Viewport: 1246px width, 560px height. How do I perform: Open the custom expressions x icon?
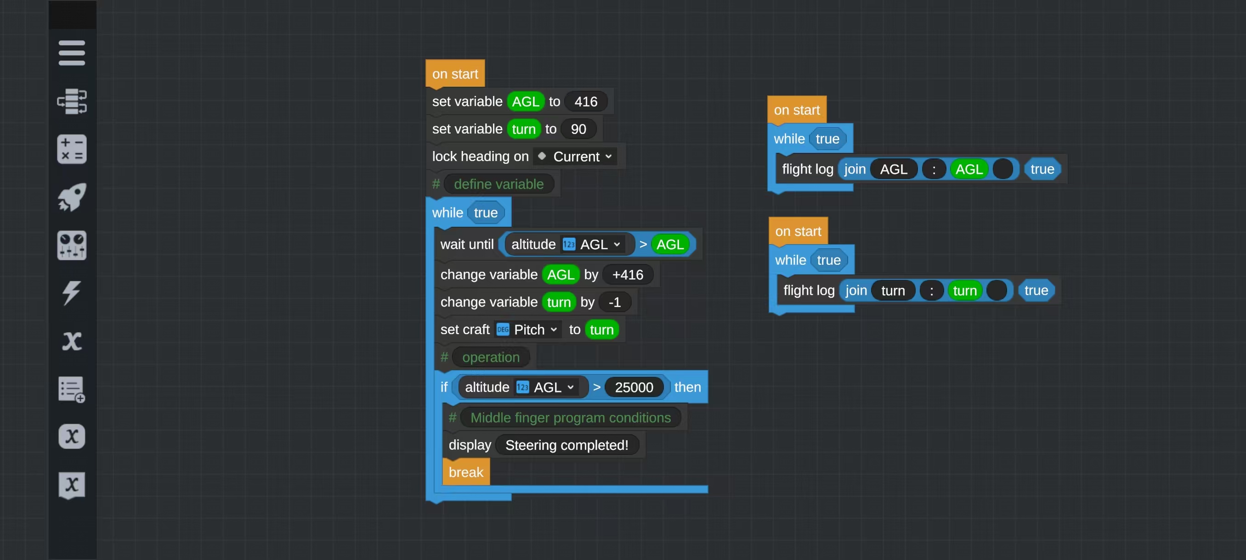click(x=72, y=437)
